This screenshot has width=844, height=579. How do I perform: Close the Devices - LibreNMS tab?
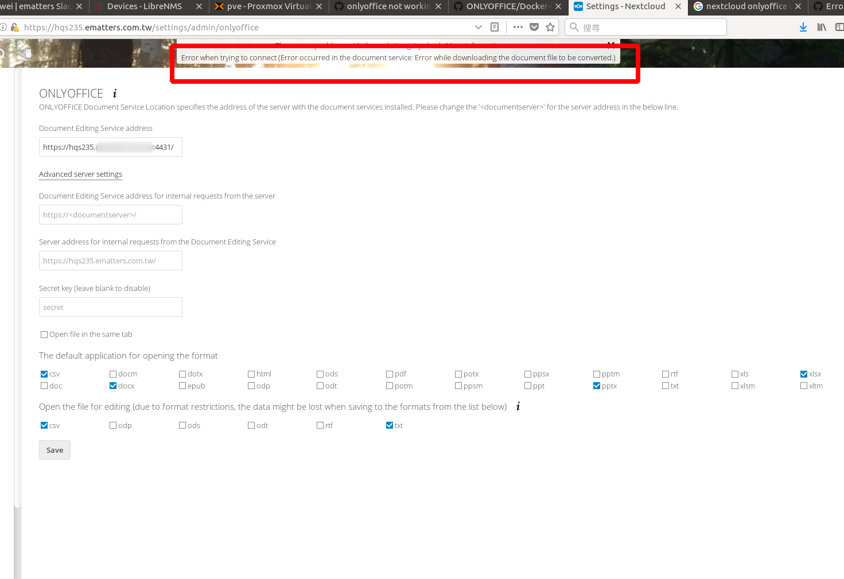(x=199, y=6)
